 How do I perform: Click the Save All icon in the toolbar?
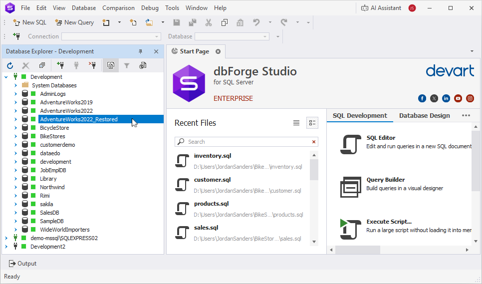point(193,22)
